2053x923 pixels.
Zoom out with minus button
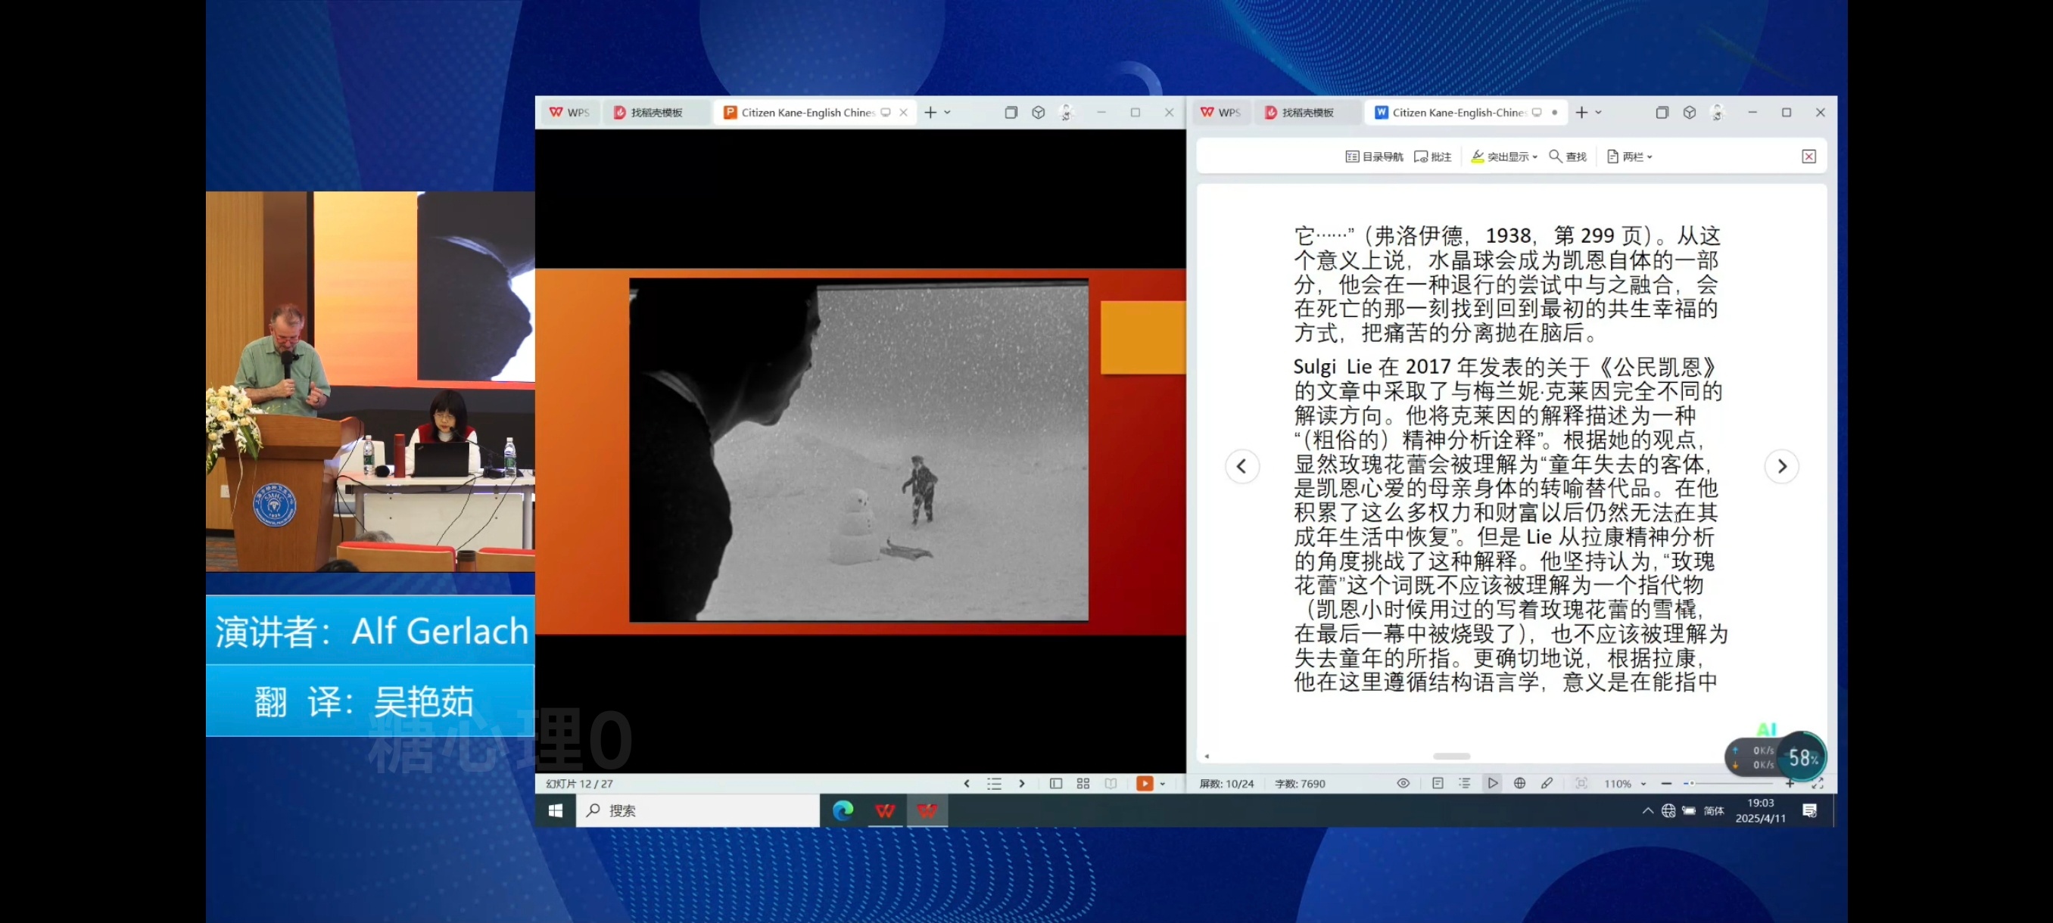pyautogui.click(x=1665, y=784)
